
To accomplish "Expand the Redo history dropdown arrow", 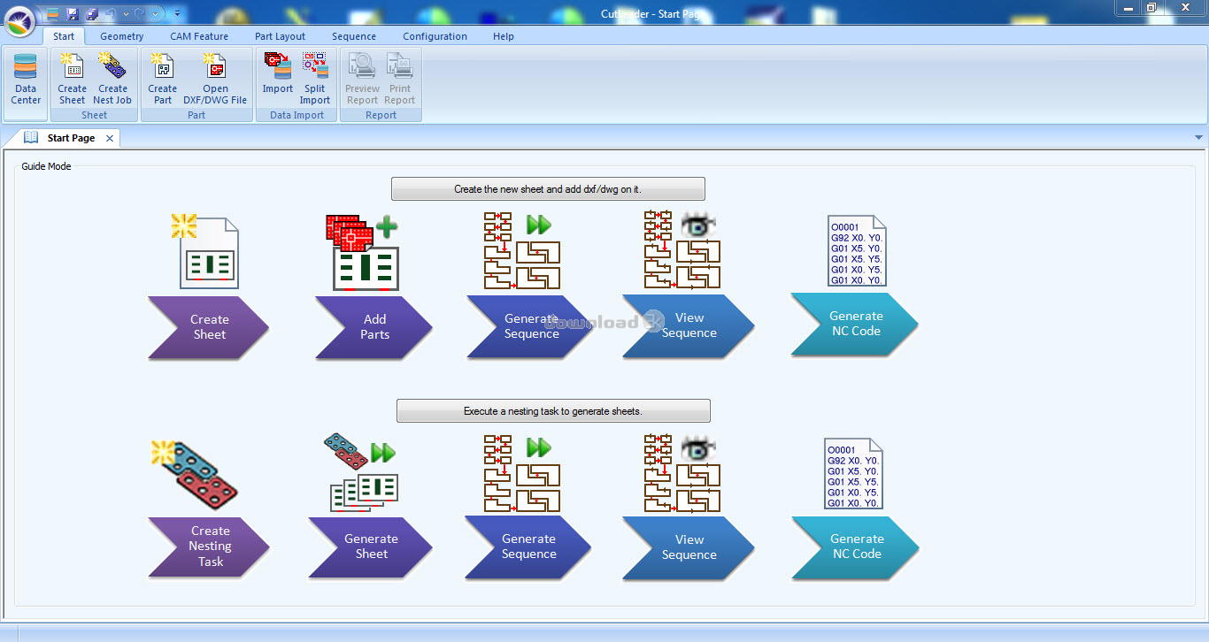I will point(156,14).
